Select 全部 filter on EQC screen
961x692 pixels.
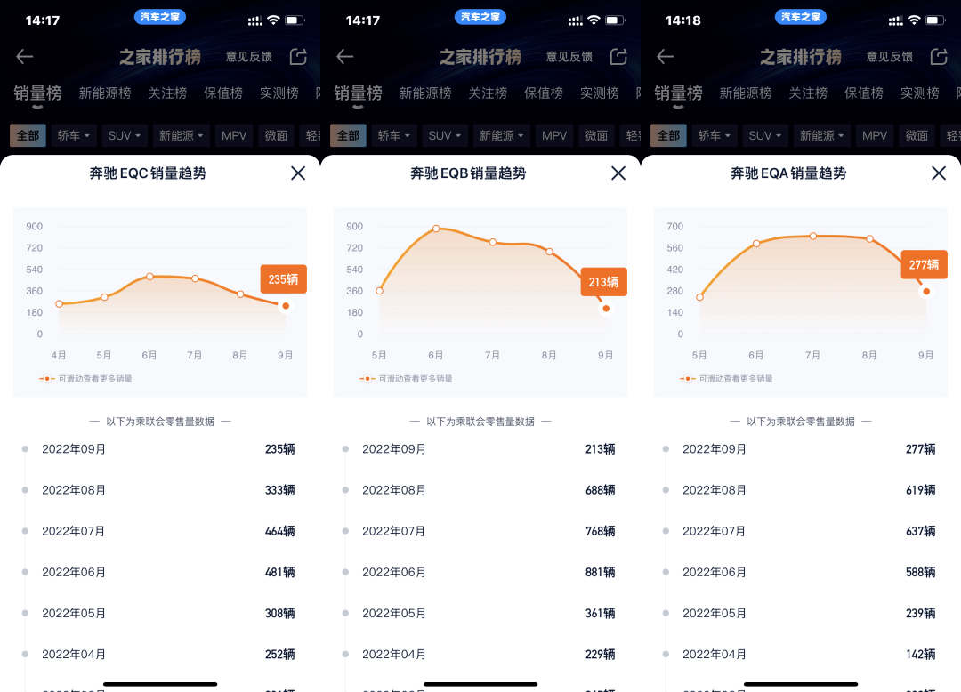point(28,135)
